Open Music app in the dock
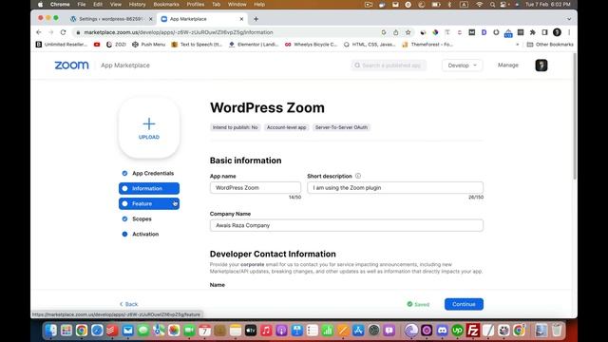The width and height of the screenshot is (608, 342). pos(266,331)
